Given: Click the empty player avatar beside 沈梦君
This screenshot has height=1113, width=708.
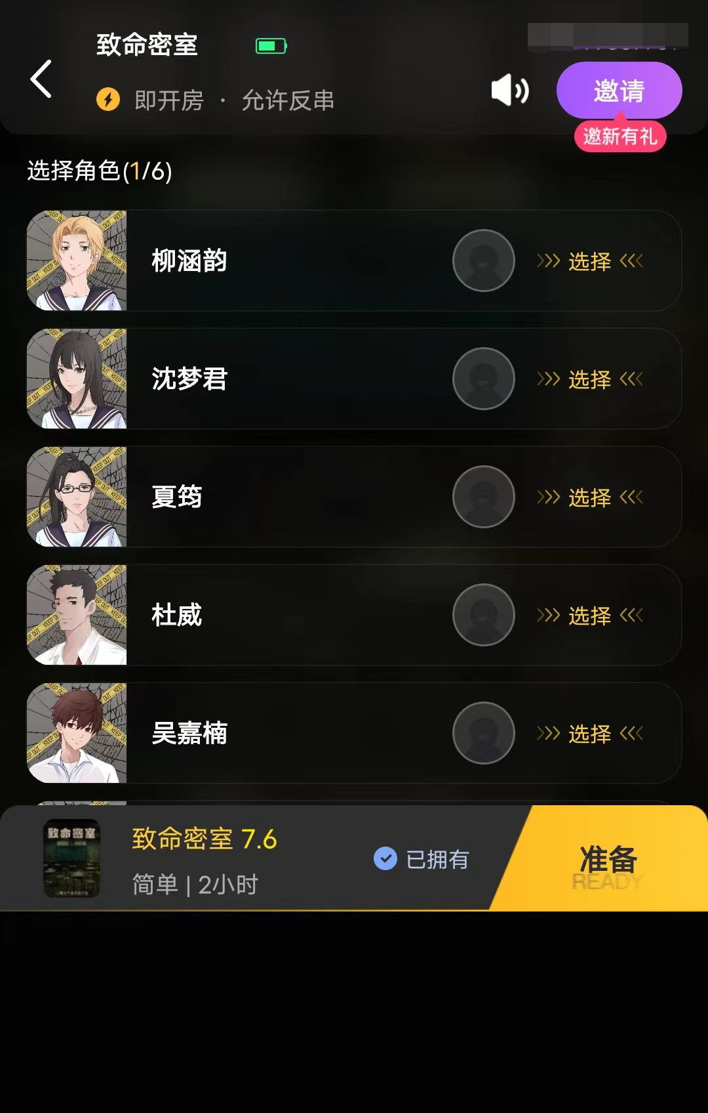Looking at the screenshot, I should (x=484, y=379).
